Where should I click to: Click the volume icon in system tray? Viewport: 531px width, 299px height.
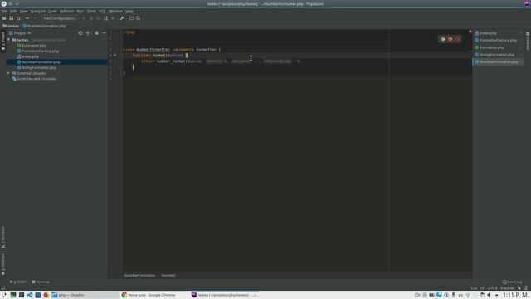point(489,295)
